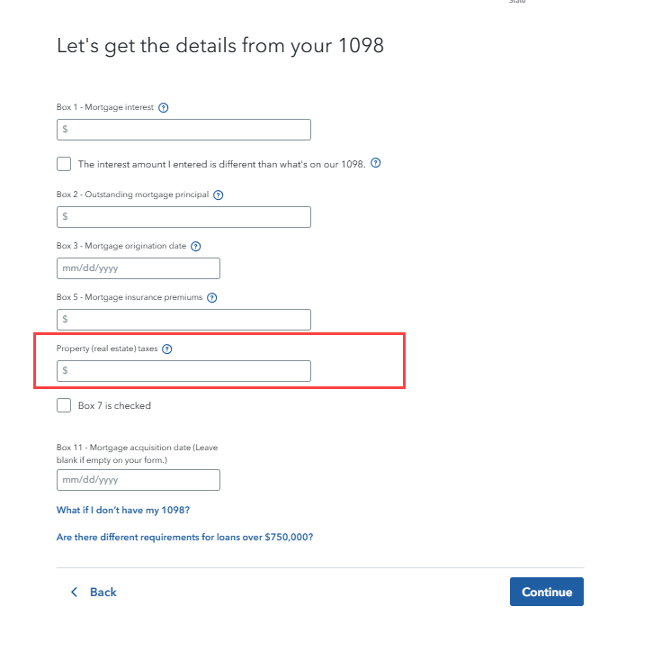Viewport: 662px width, 652px height.
Task: Click the Box 1 Mortgage interest field
Action: 183,130
